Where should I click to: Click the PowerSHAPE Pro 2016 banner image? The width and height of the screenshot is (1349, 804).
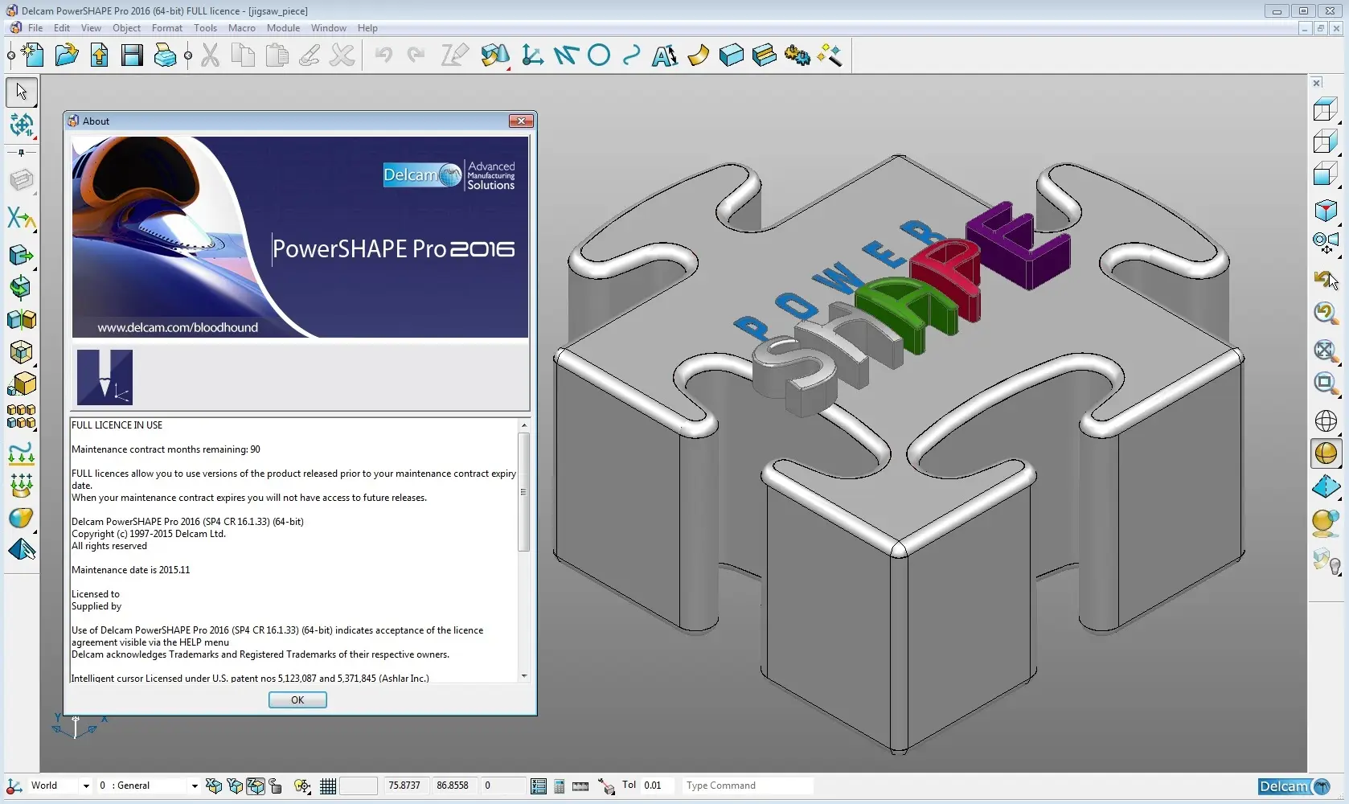click(x=301, y=237)
